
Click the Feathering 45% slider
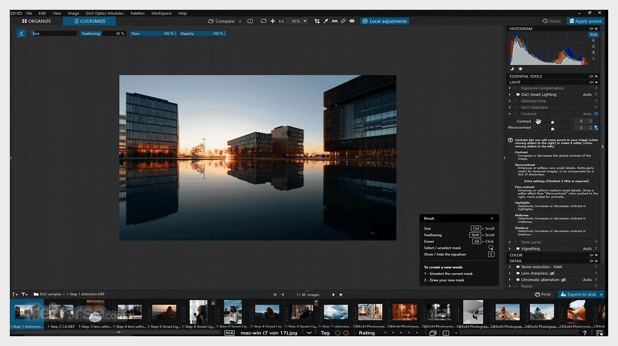(103, 34)
